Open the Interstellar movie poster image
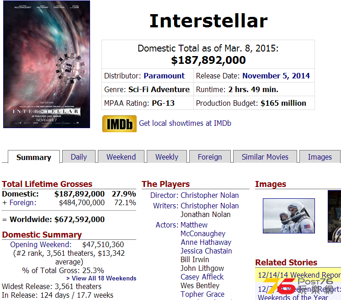The image size is (341, 300). [47, 64]
